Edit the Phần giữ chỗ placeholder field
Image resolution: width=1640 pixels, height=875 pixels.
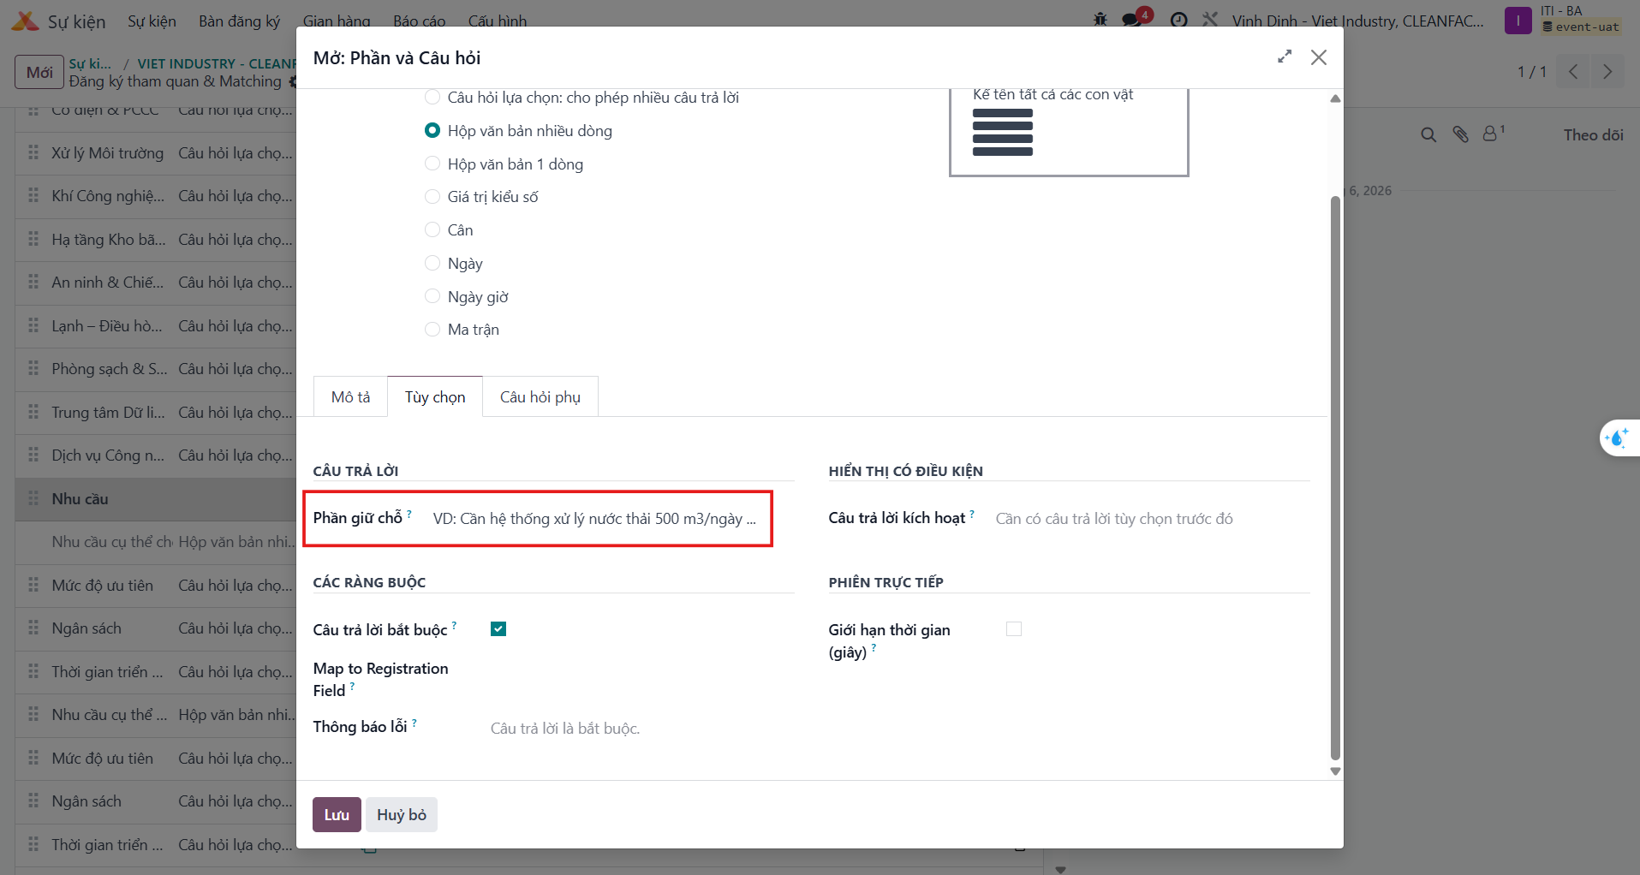point(612,519)
